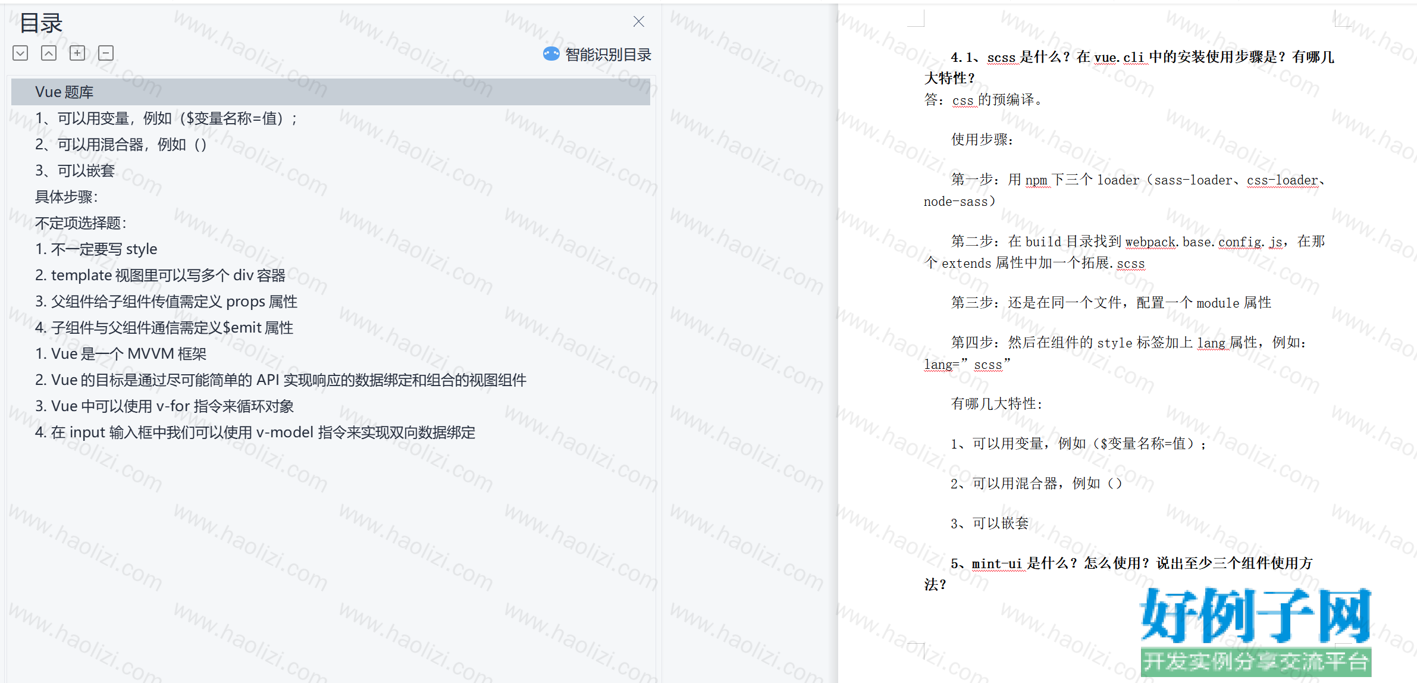
Task: Click the '第四步：然后在组件的 style 标签' paragraph
Action: click(x=1115, y=353)
